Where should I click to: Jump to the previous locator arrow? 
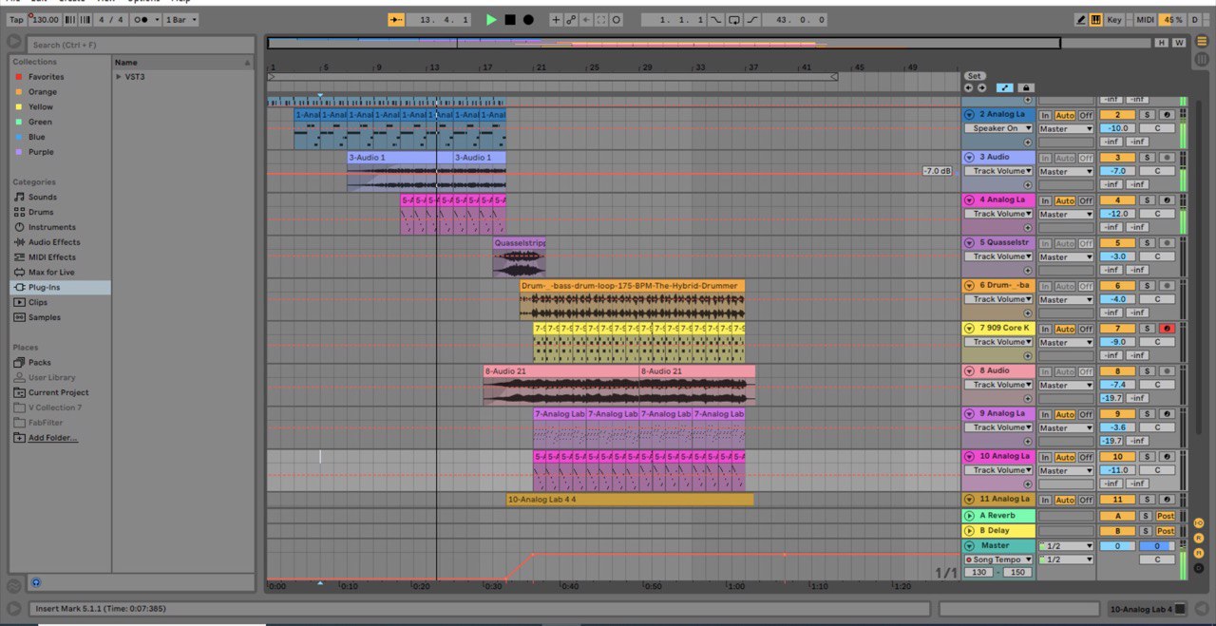968,87
